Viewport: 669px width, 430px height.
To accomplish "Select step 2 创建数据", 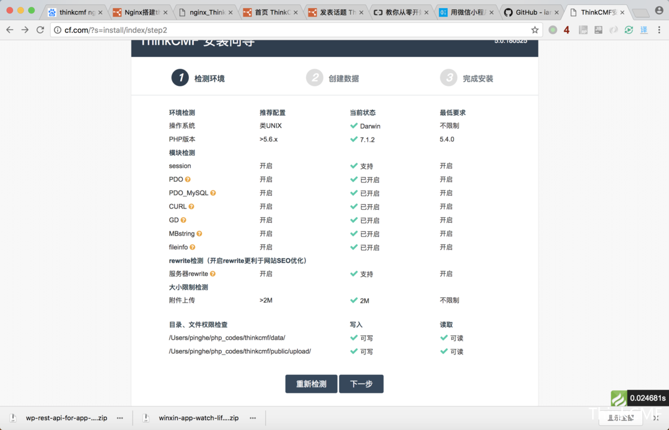I will point(333,78).
